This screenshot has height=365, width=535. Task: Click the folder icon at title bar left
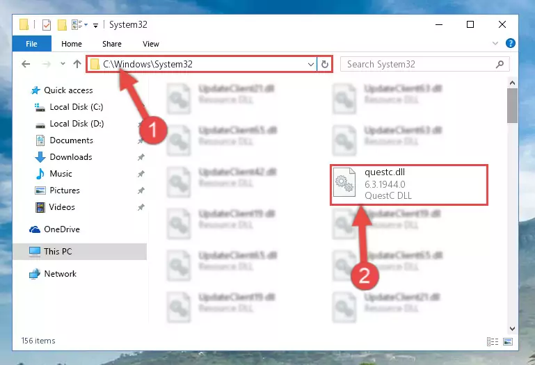[24, 25]
